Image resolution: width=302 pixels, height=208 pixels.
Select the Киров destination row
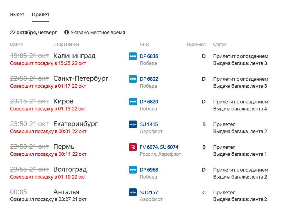tap(63, 101)
